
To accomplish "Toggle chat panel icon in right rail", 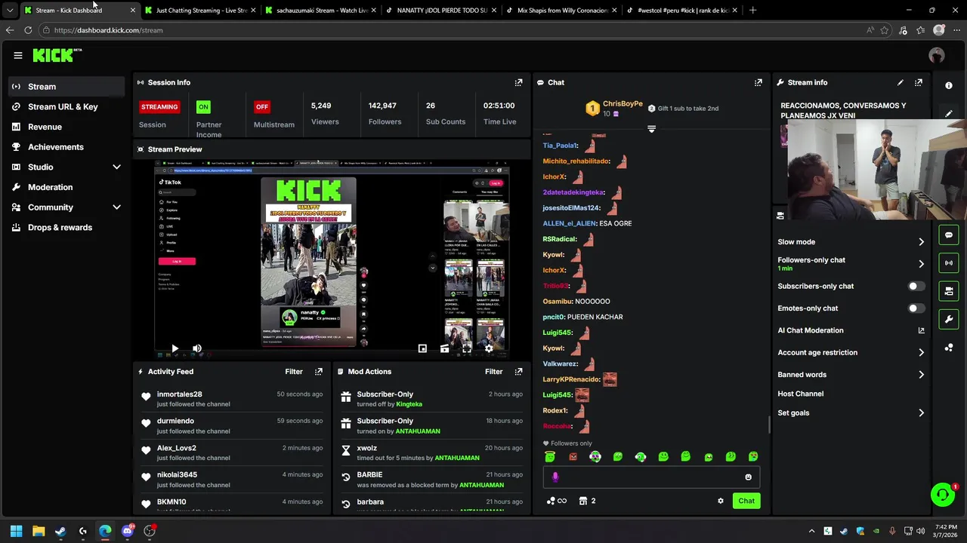I will tap(949, 235).
